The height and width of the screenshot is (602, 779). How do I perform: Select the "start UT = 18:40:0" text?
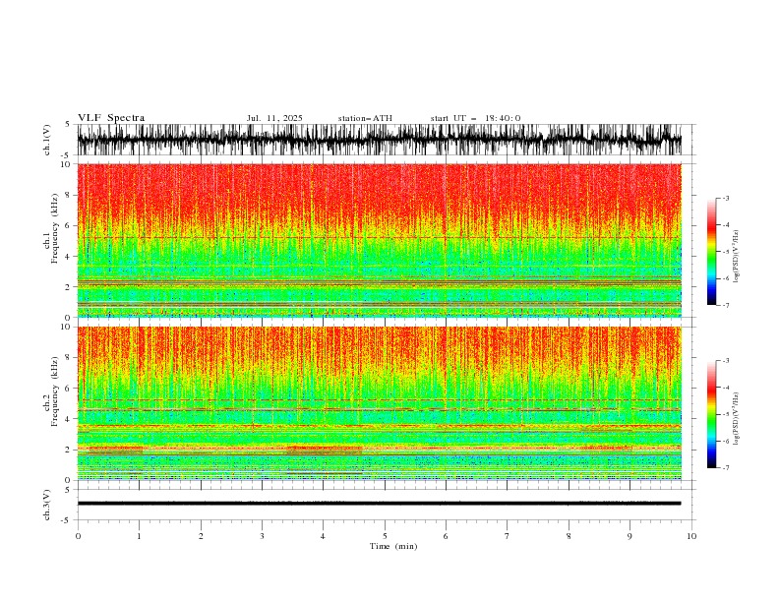pos(475,118)
